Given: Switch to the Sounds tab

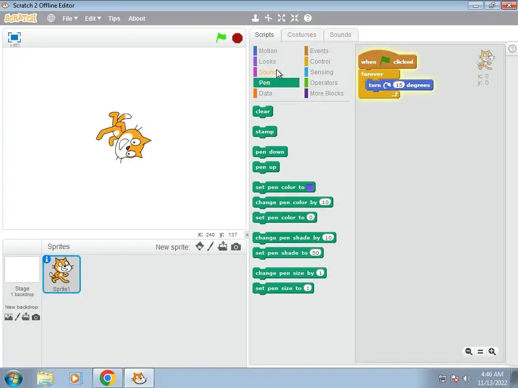Looking at the screenshot, I should (340, 35).
